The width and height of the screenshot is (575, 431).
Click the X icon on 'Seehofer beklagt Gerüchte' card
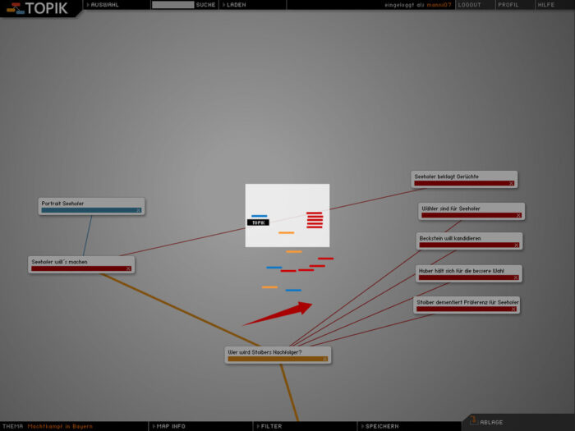click(x=511, y=183)
